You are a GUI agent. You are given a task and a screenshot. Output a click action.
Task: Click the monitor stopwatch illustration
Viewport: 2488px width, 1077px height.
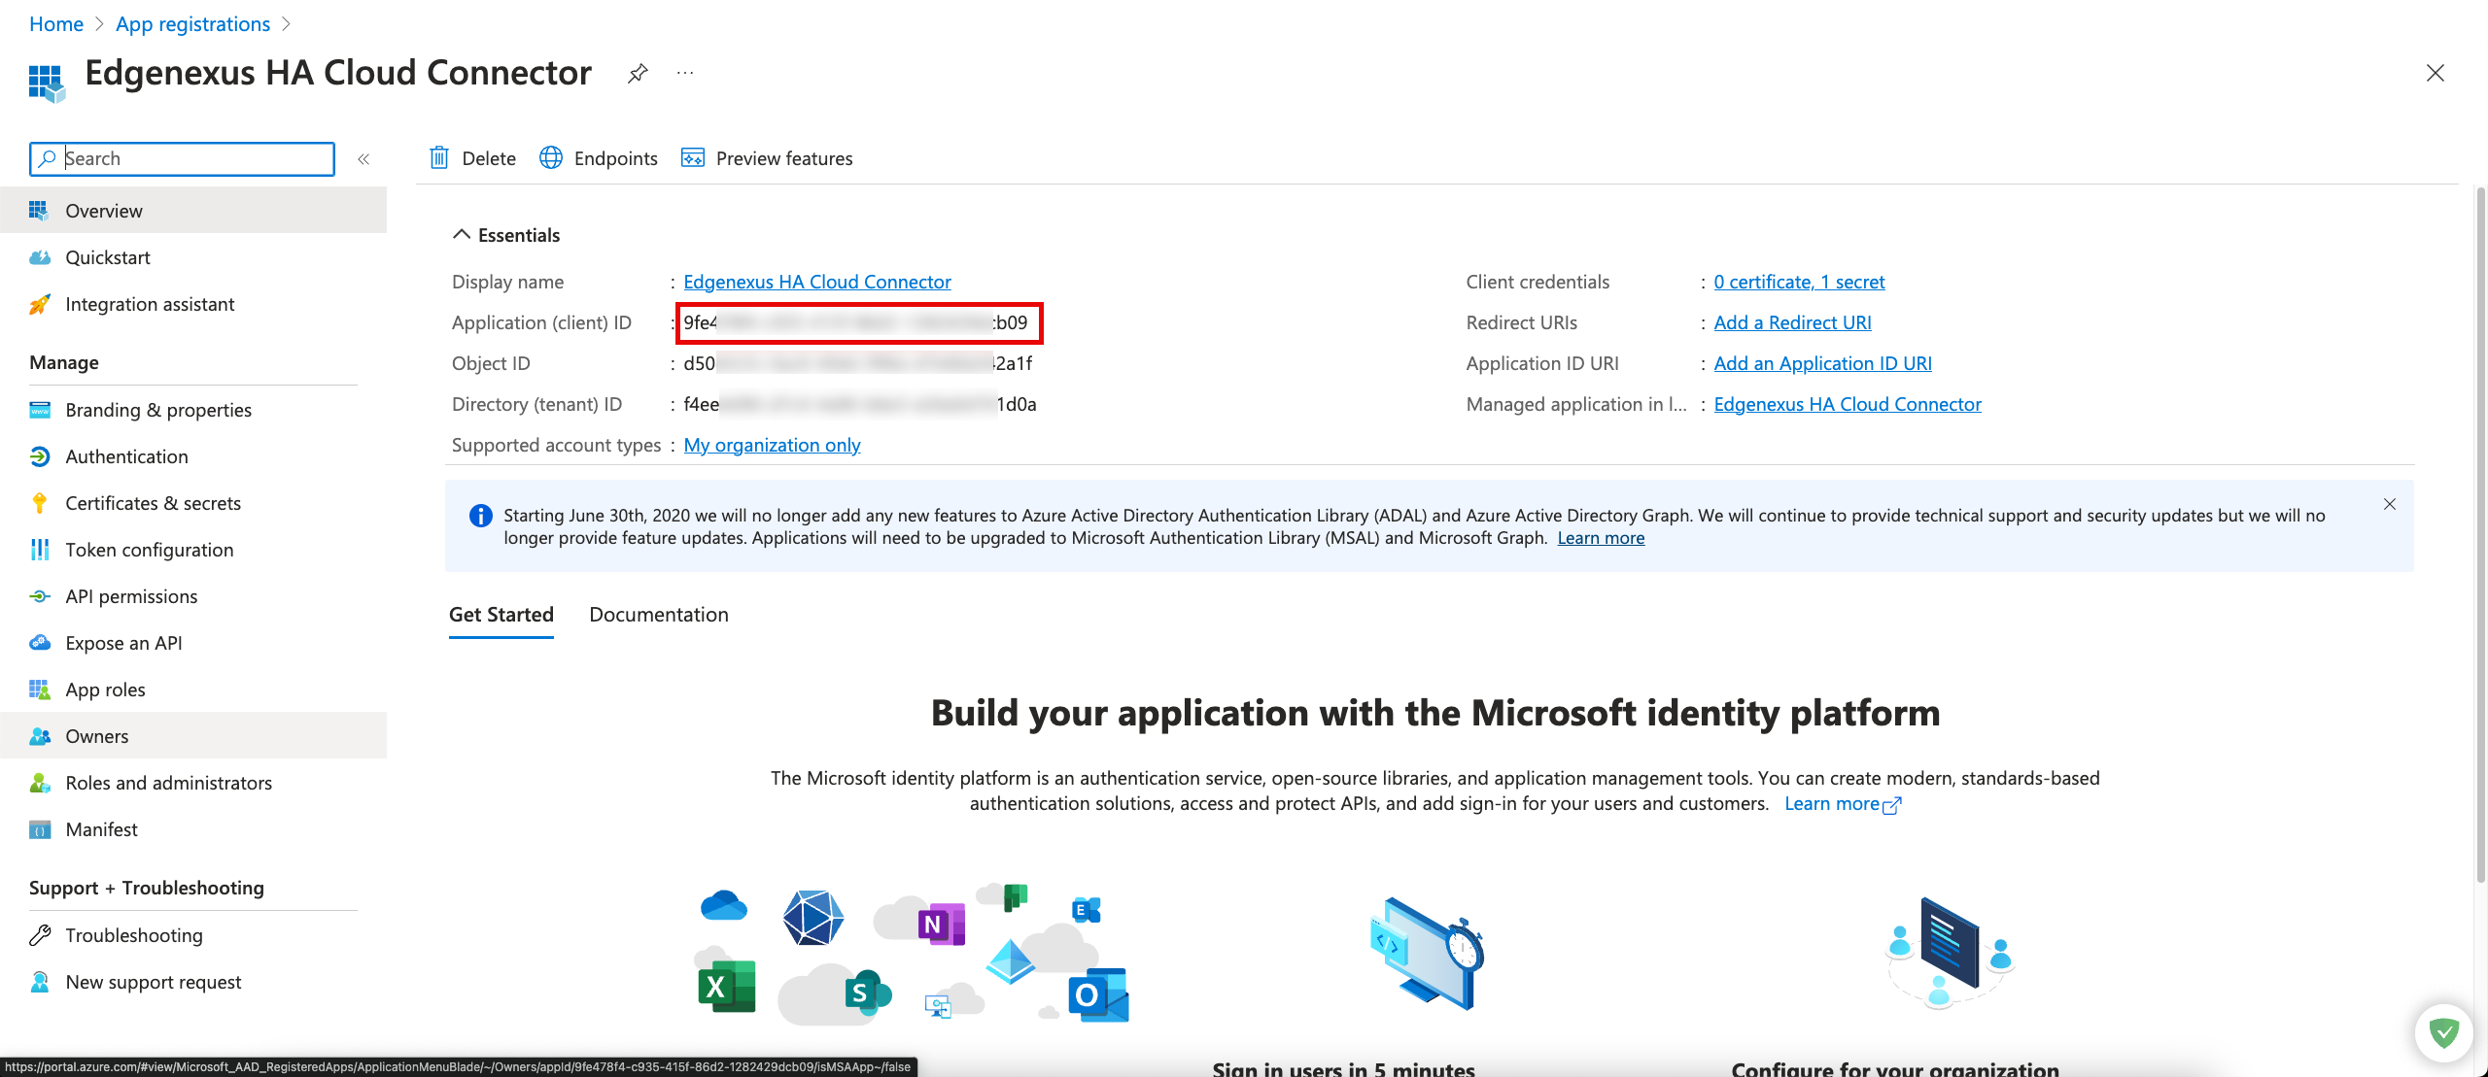[1428, 954]
